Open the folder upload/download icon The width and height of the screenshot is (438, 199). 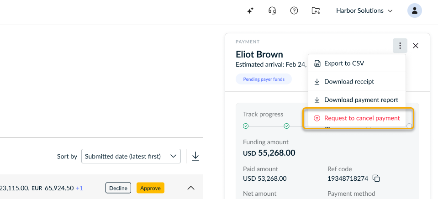(316, 11)
